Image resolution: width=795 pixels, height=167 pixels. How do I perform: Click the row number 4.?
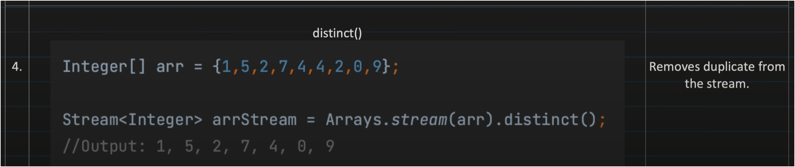click(17, 67)
